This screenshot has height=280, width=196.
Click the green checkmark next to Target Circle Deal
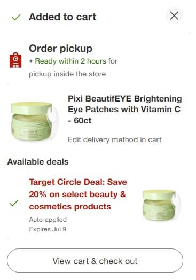pyautogui.click(x=14, y=203)
